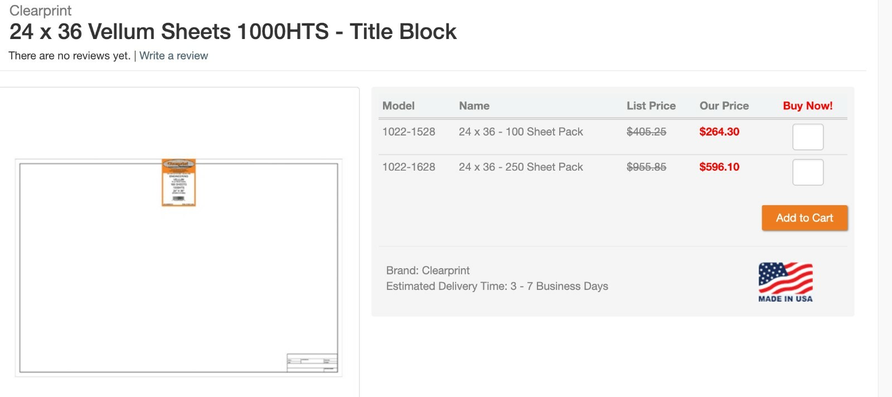
Task: Open the vellum sheet product image
Action: point(178,268)
